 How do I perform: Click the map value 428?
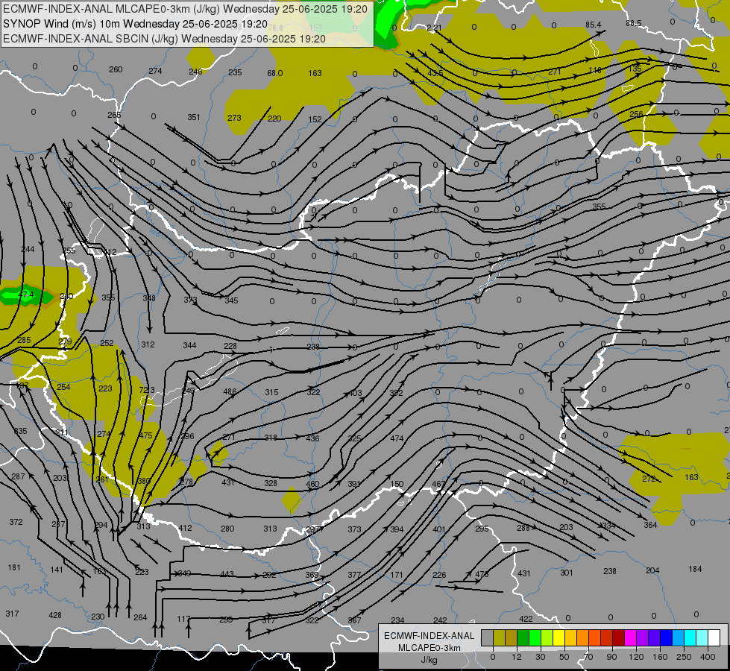pos(55,615)
